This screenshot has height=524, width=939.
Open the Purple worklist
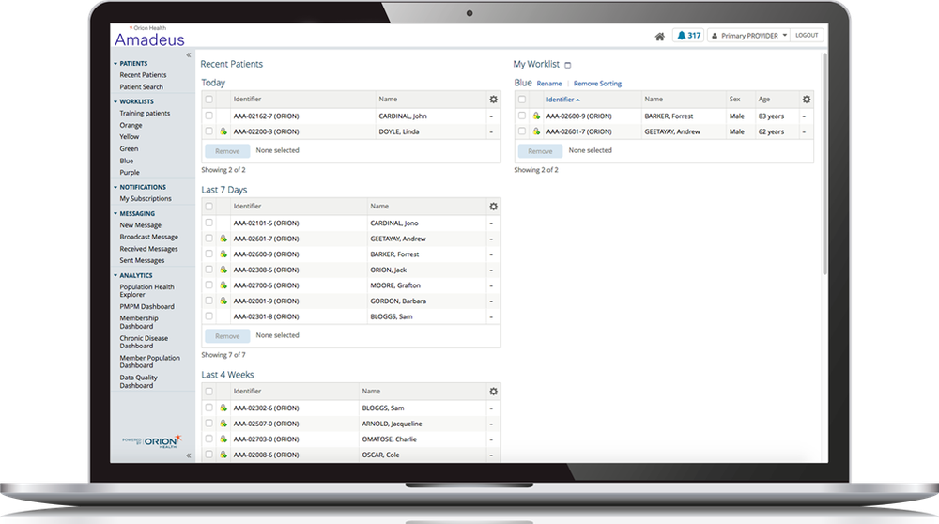pyautogui.click(x=130, y=173)
